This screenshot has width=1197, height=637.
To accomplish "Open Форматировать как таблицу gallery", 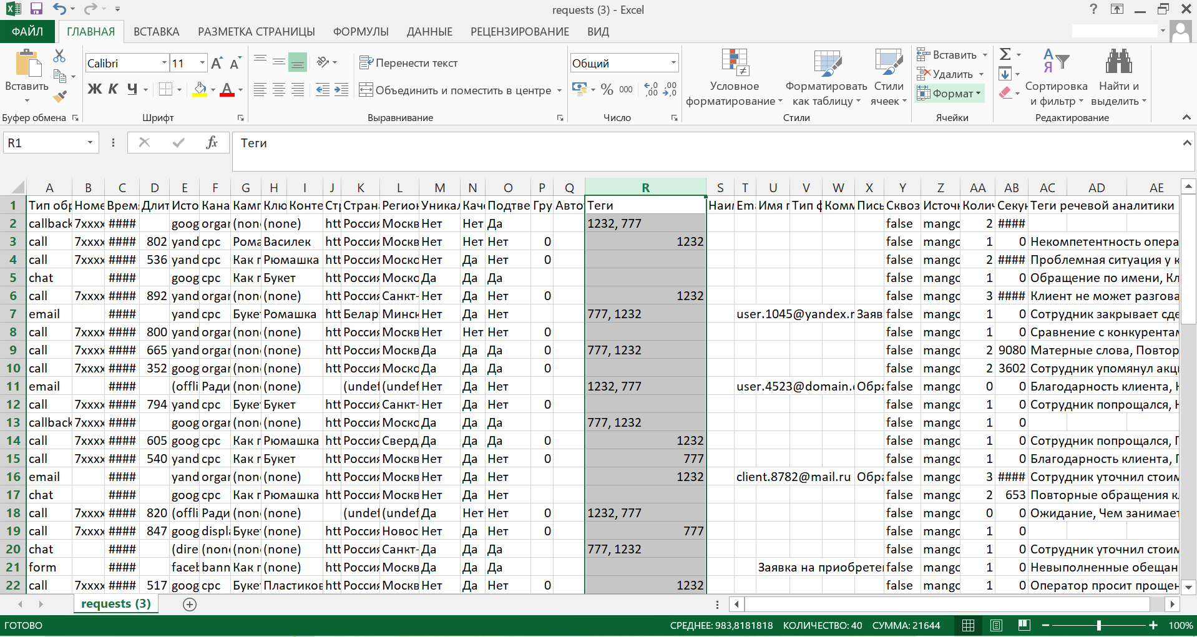I will (826, 77).
